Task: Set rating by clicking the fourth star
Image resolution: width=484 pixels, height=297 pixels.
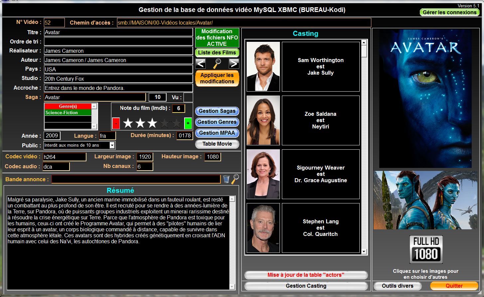Action: (x=165, y=123)
